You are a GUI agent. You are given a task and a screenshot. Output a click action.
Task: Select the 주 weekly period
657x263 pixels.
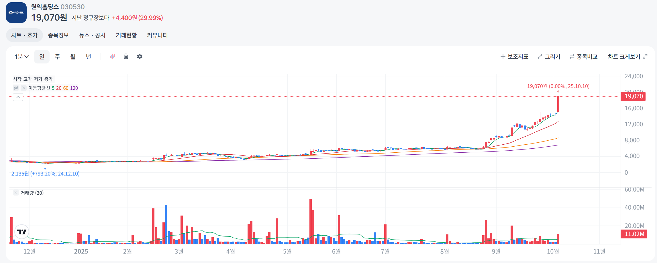(x=57, y=57)
